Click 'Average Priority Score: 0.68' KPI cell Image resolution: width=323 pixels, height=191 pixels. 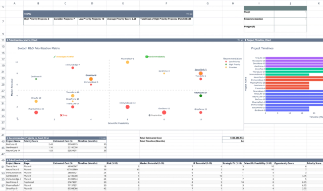point(123,21)
